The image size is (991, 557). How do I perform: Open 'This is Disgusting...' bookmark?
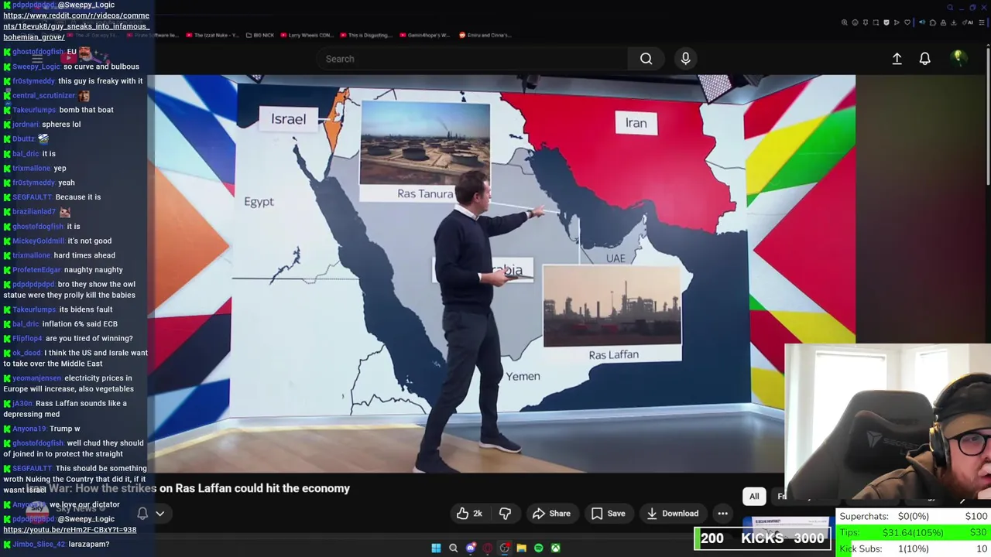(x=365, y=35)
